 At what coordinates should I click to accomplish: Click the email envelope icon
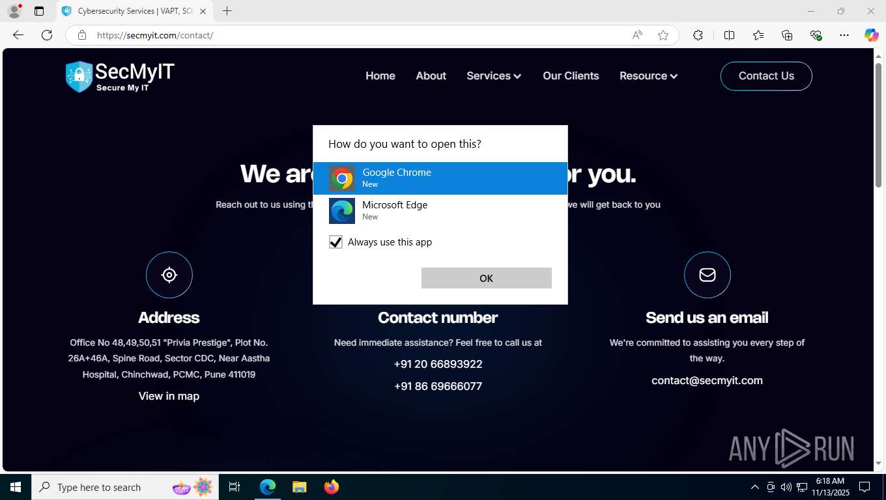pyautogui.click(x=707, y=275)
